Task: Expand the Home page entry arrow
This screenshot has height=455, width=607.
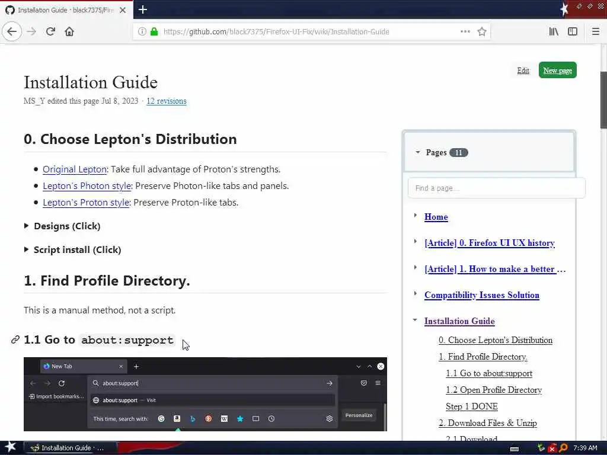Action: coord(416,216)
